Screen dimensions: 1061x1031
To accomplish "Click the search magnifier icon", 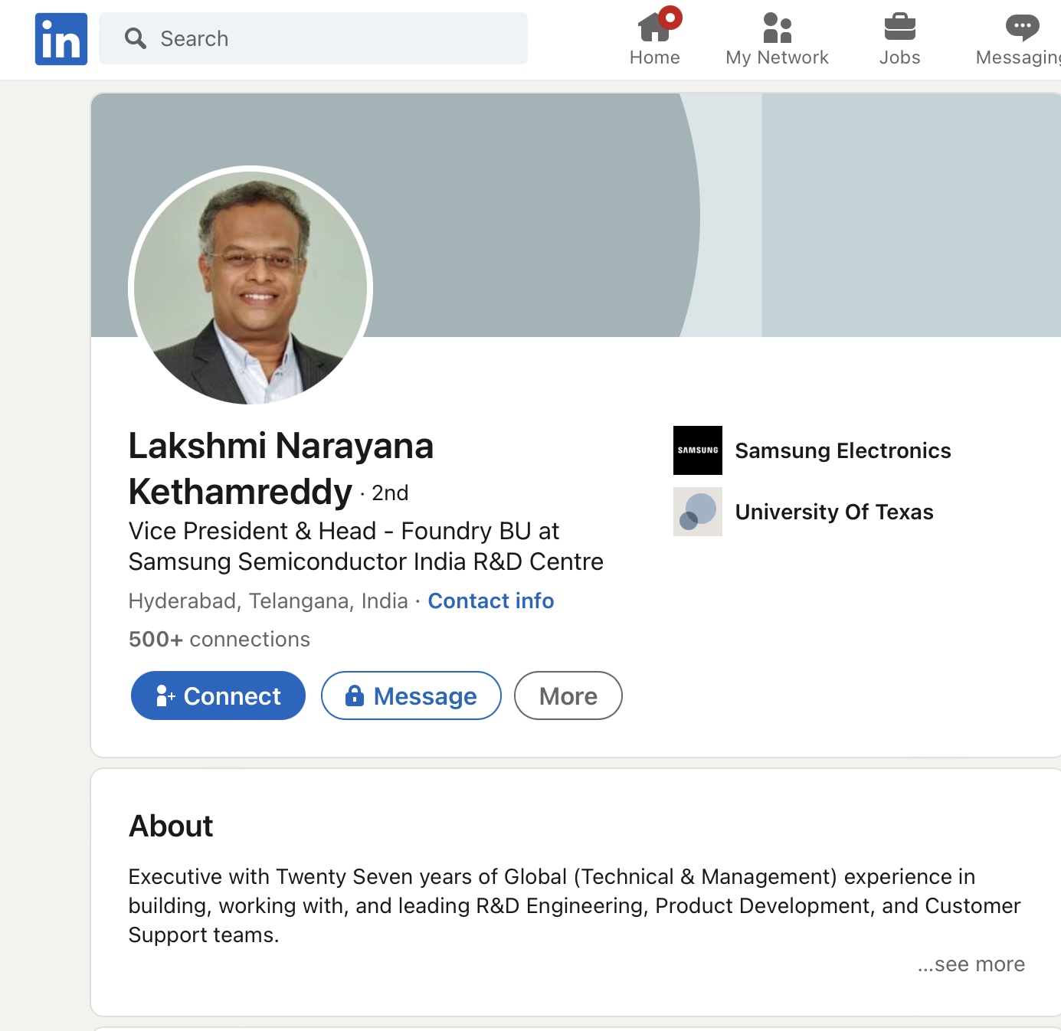I will point(136,38).
